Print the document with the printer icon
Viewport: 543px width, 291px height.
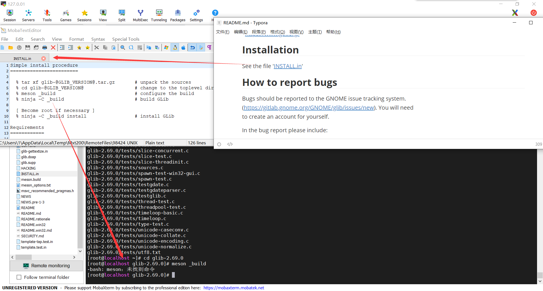44,47
